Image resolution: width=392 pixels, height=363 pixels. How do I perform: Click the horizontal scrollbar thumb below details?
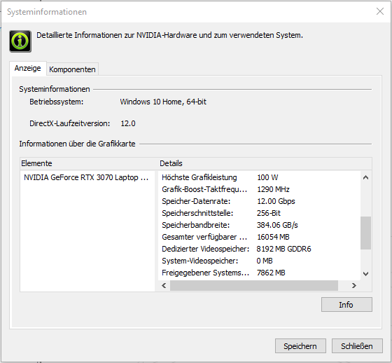[254, 285]
